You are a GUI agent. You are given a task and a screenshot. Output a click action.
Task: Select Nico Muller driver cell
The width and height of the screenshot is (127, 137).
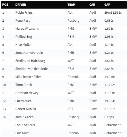24,45
